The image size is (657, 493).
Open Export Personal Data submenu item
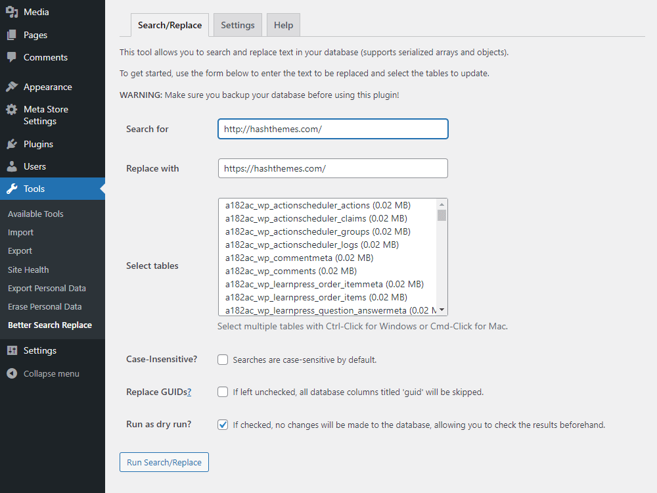pos(47,288)
